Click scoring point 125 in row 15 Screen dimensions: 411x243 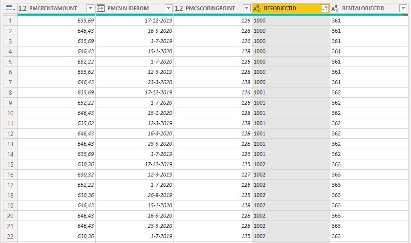tap(246, 164)
